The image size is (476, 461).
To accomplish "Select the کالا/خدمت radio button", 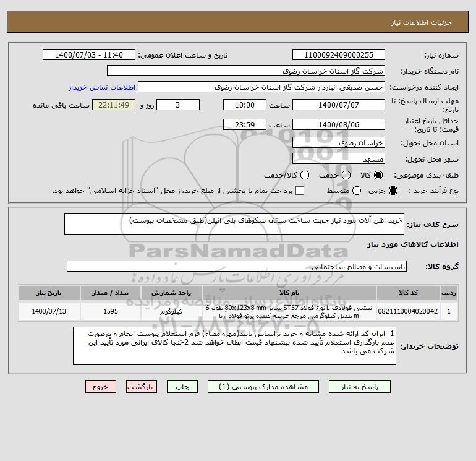I will coord(305,175).
